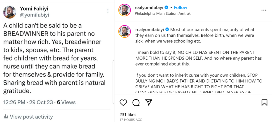
Task: Open Instagram header profile picture story ring
Action: tap(125, 11)
